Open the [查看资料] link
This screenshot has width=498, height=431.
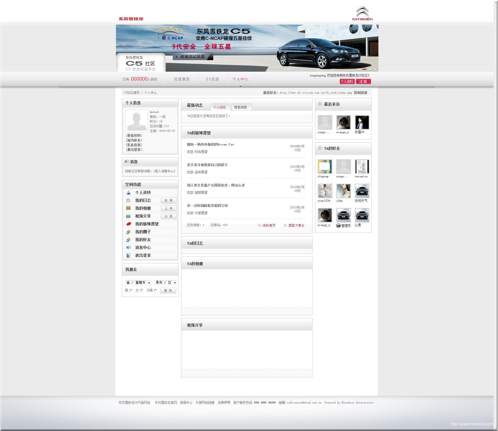pyautogui.click(x=134, y=135)
